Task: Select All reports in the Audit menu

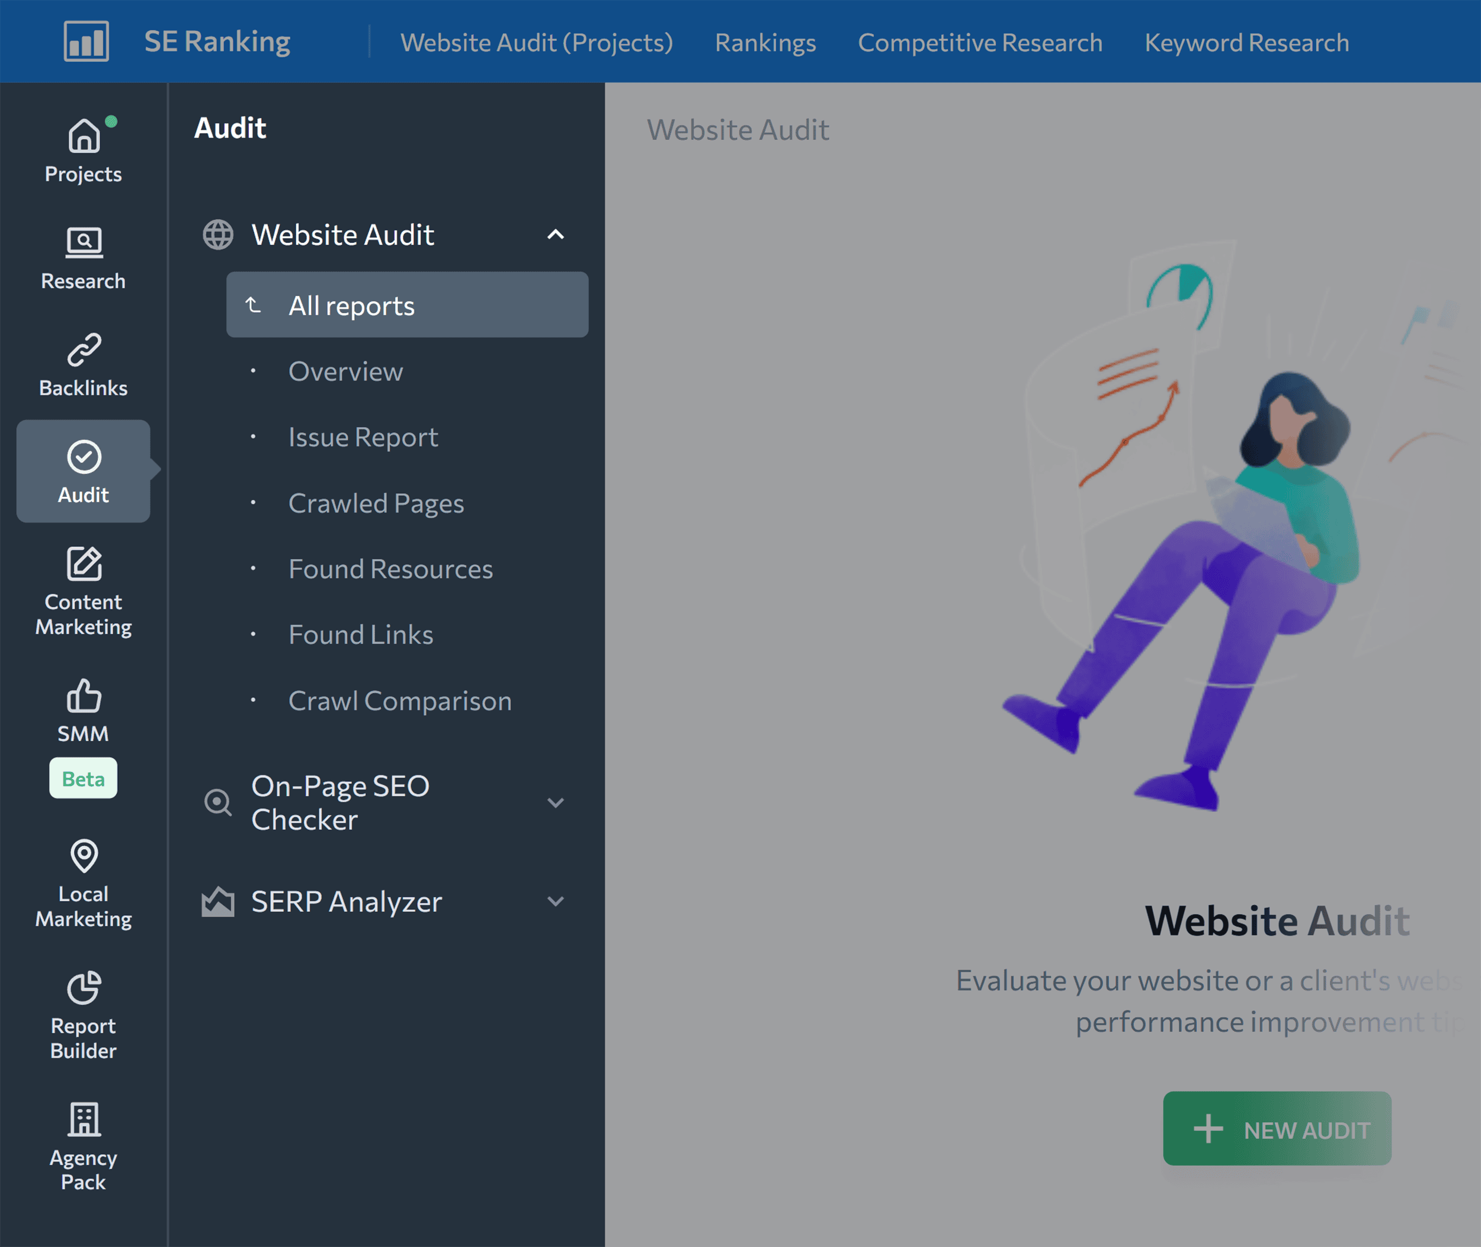Action: (351, 304)
